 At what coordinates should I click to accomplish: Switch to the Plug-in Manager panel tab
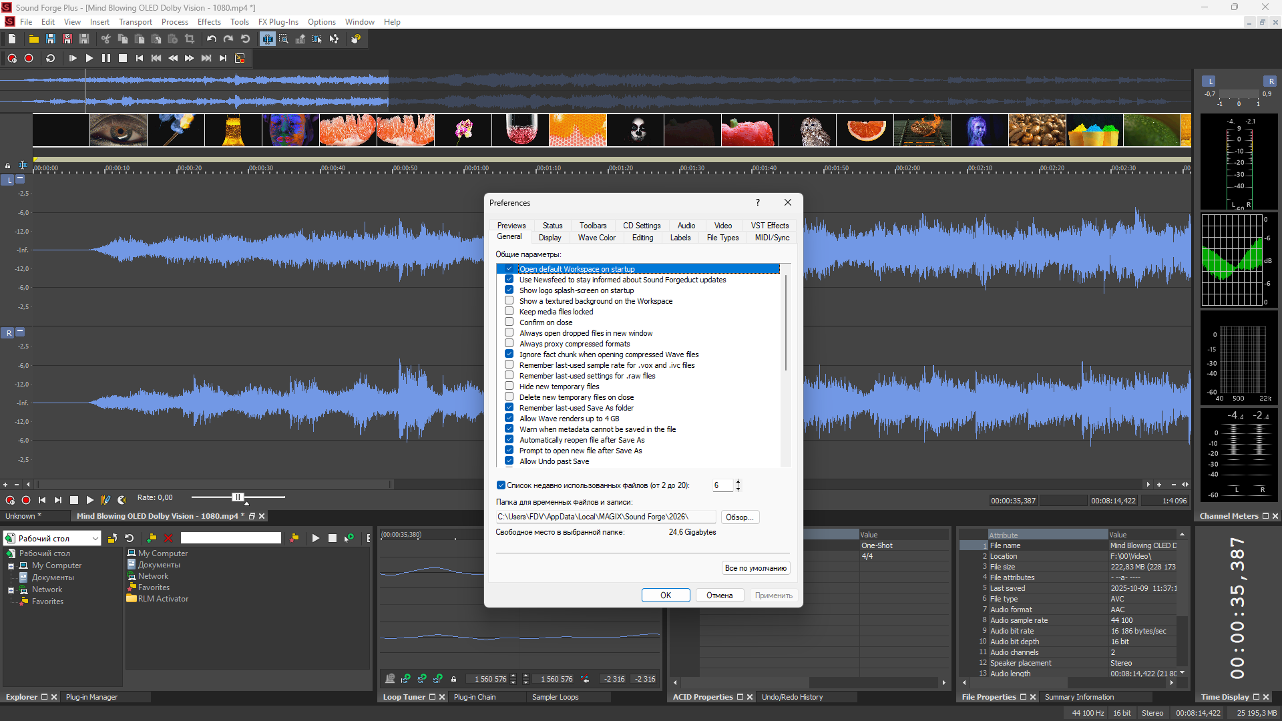91,697
